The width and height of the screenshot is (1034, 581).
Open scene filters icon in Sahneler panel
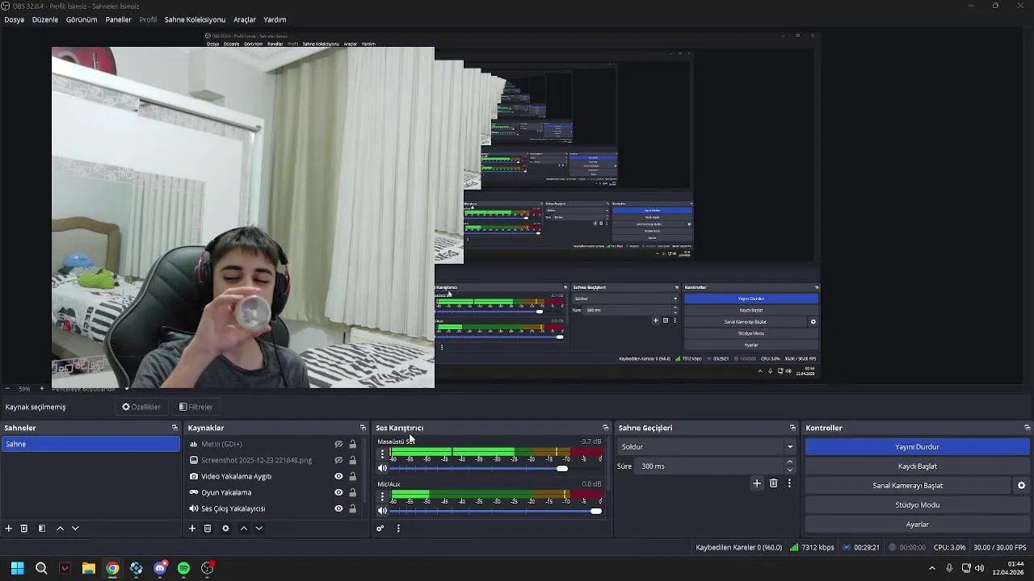coord(42,529)
